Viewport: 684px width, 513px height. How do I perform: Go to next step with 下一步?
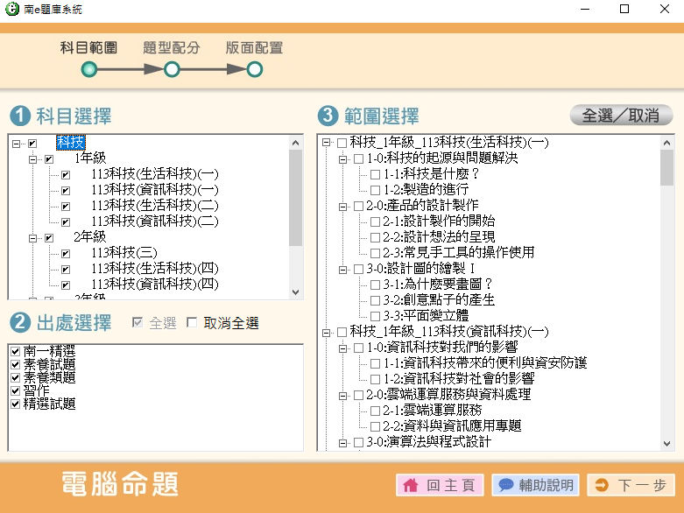coord(630,485)
